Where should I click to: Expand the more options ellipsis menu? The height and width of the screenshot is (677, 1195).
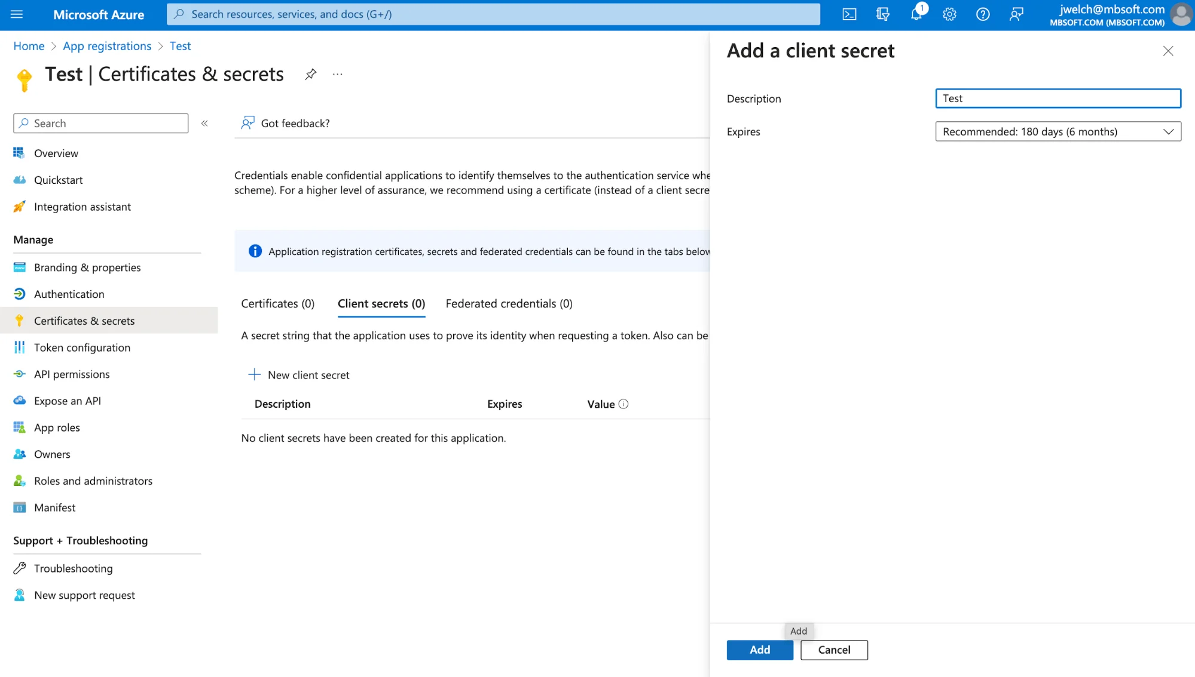pos(337,75)
